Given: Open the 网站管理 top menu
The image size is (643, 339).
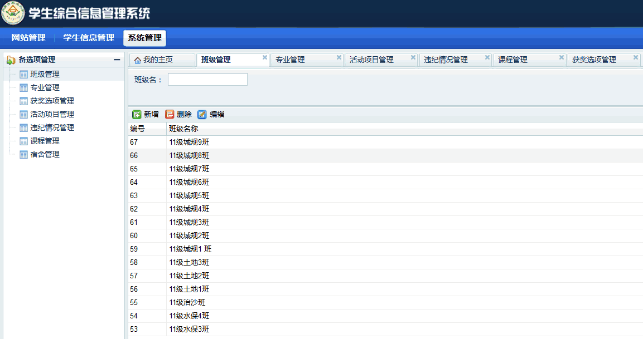Looking at the screenshot, I should coord(28,38).
